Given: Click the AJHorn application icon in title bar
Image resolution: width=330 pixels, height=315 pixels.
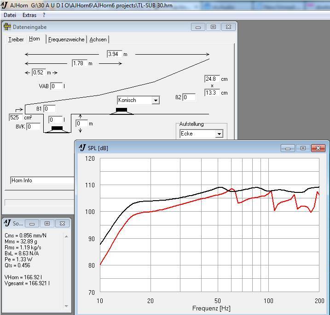Looking at the screenshot, I should [x=5, y=6].
